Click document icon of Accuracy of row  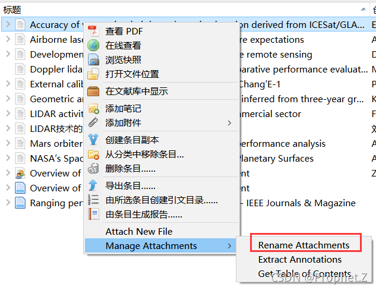[20, 25]
